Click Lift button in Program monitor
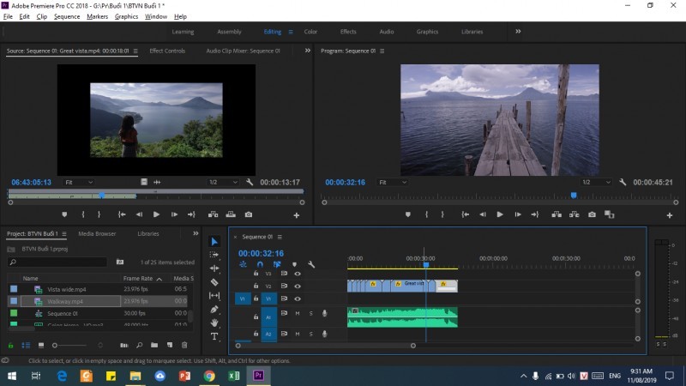 coord(557,214)
